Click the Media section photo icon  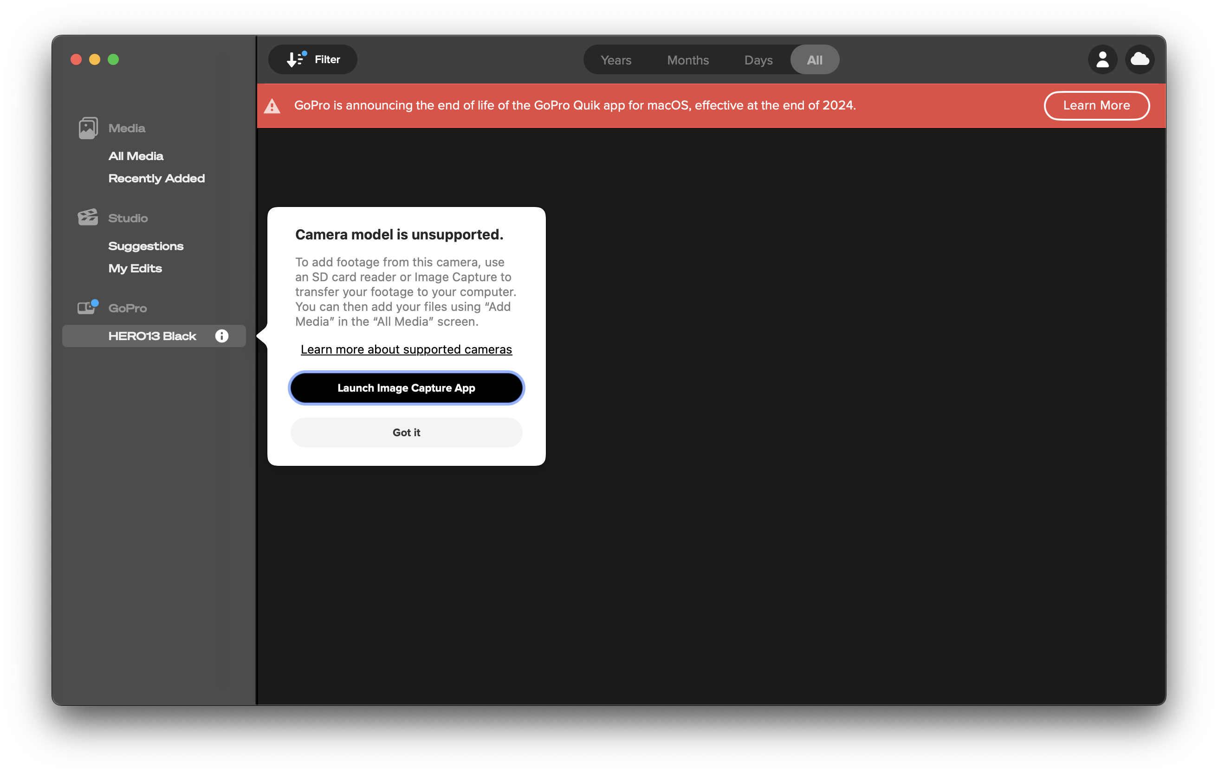[x=88, y=128]
